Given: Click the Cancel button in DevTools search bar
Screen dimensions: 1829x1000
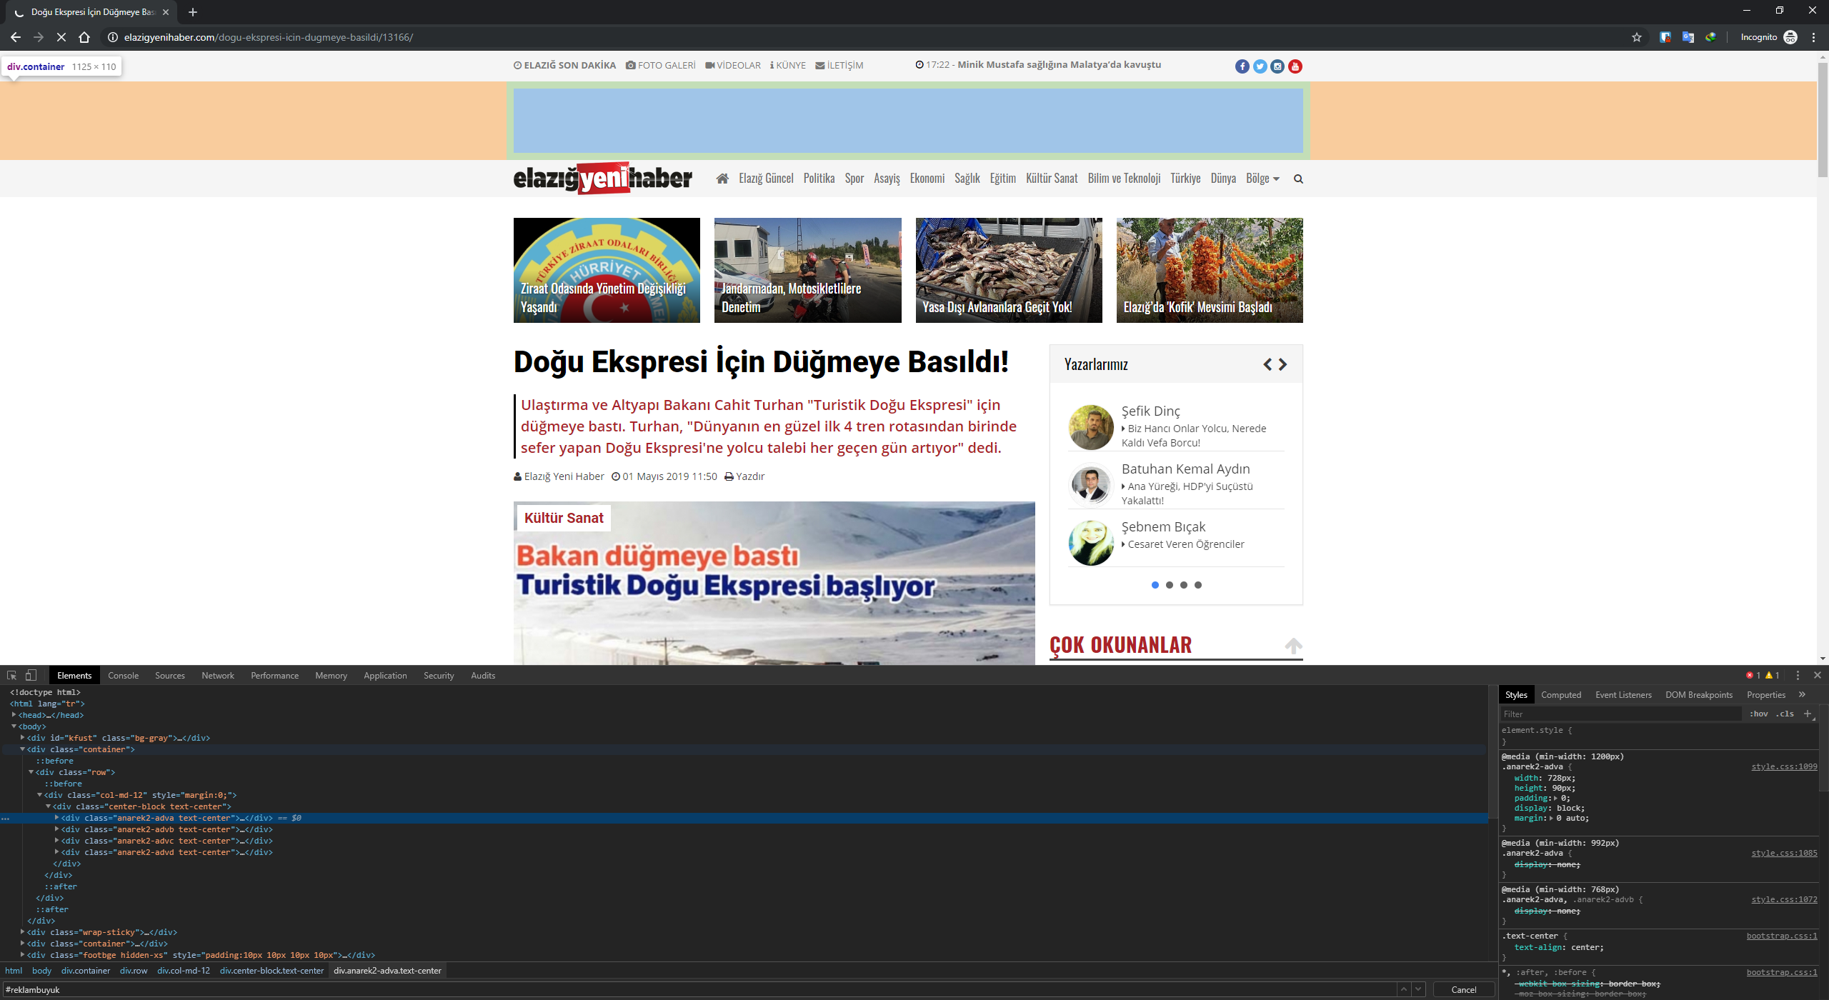Looking at the screenshot, I should click(1463, 990).
